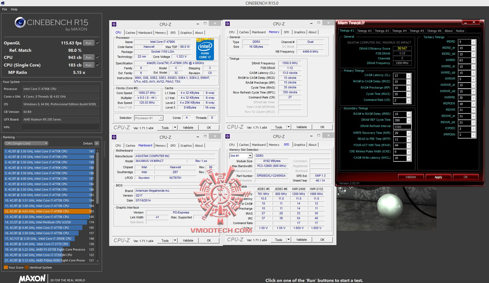Viewport: 489px width, 283px height.
Task: Open the File menu in Cinebench
Action: coord(5,9)
